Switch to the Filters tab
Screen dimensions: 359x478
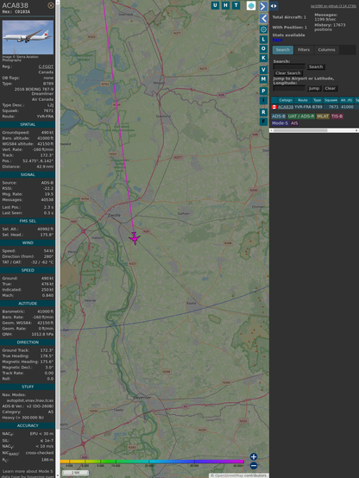(304, 50)
